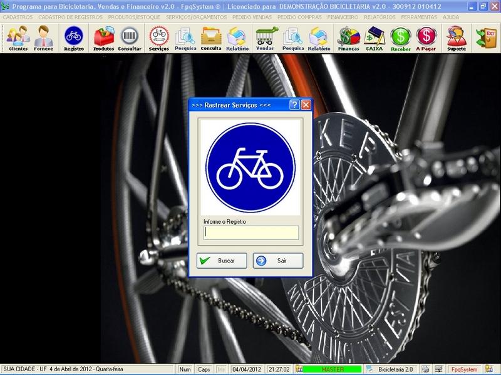Click the 21:27:02 clock in status bar
The image size is (501, 375).
point(279,369)
